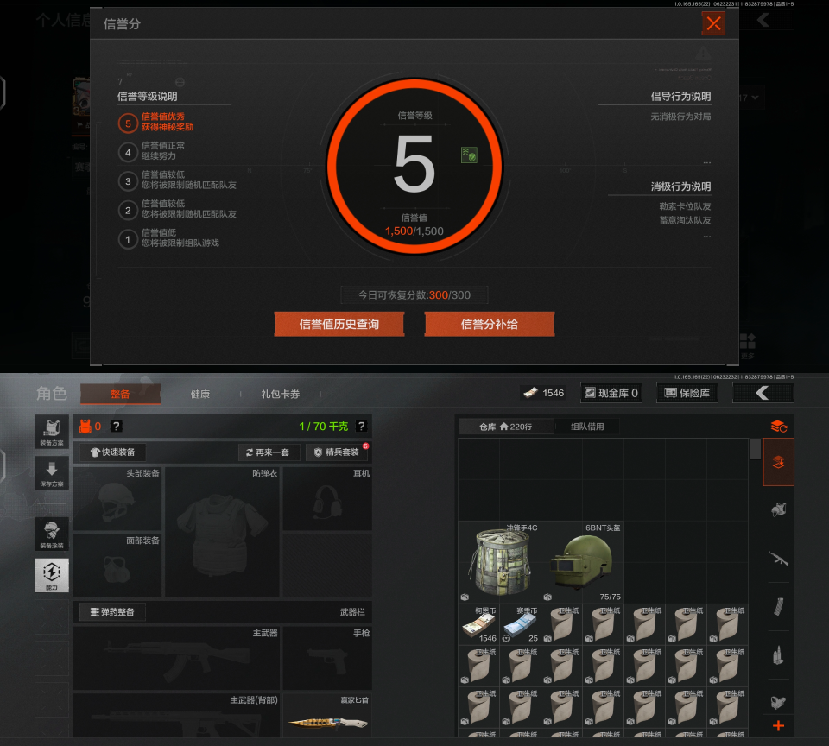The image size is (829, 746).
Task: Switch to the 整备 tab
Action: pos(120,394)
